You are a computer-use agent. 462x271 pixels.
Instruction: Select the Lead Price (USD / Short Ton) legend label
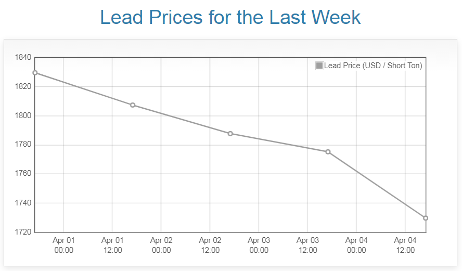point(373,66)
